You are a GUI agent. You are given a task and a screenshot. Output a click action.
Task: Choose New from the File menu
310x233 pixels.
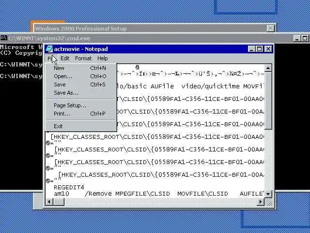(81, 68)
